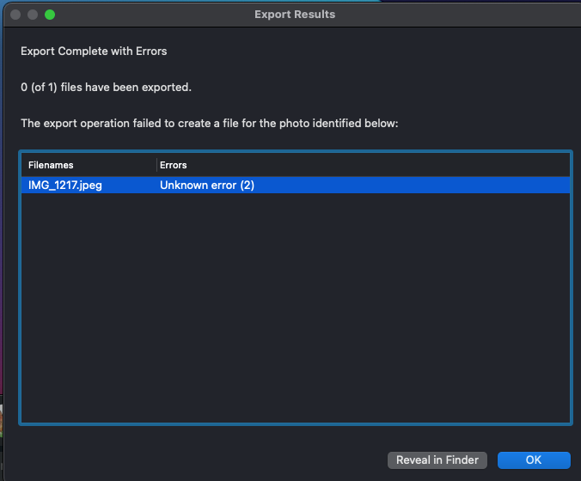Sort by the Filenames column header
The height and width of the screenshot is (481, 581).
coord(52,165)
